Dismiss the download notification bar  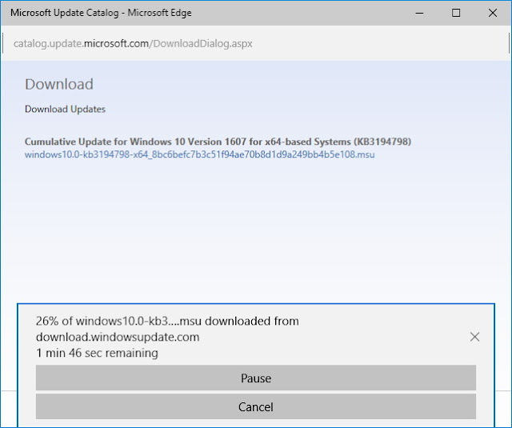pos(474,337)
